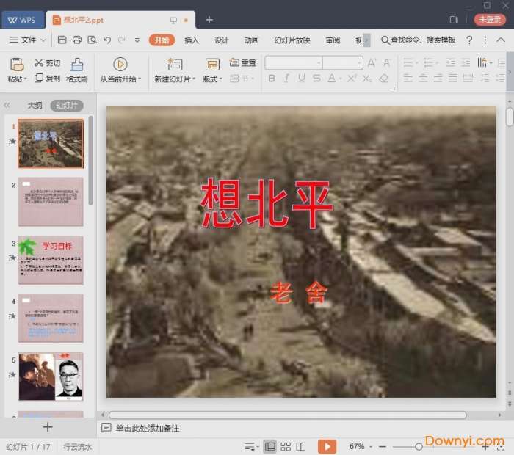This screenshot has height=455, width=514.
Task: Click the Cut (剪切) scissors icon
Action: click(x=39, y=63)
